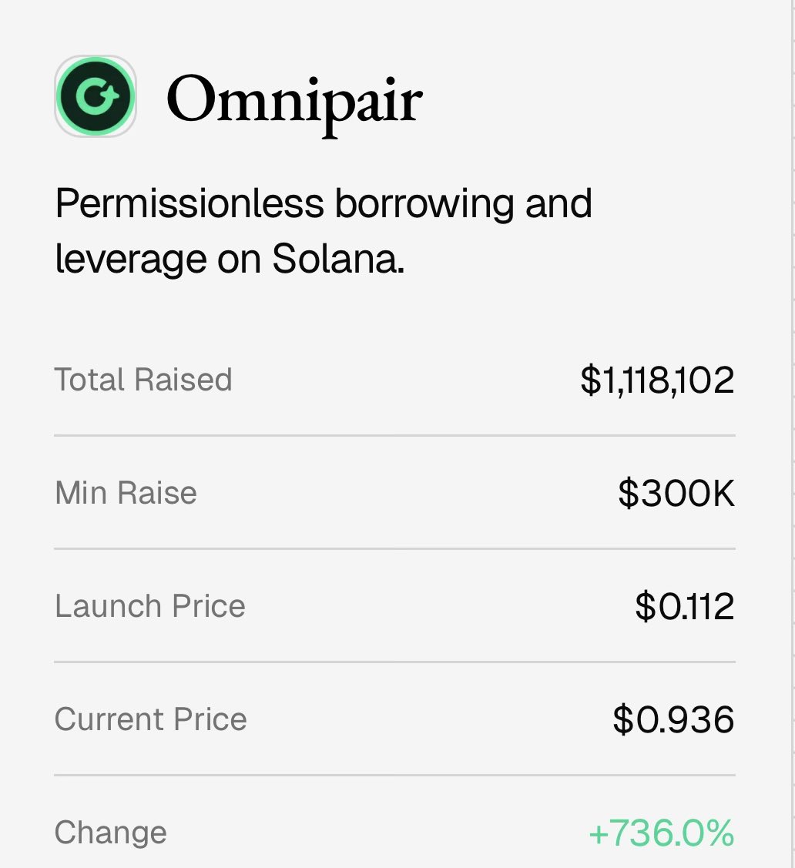Image resolution: width=795 pixels, height=868 pixels.
Task: Click the divider line below Min Raise
Action: point(394,548)
